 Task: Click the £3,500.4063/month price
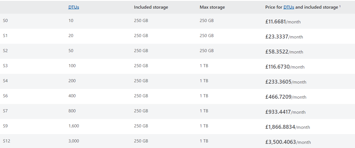[288, 142]
